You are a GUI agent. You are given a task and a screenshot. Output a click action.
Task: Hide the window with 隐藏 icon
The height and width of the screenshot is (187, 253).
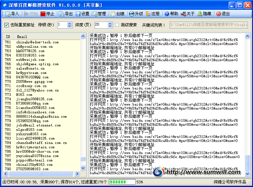(200, 14)
